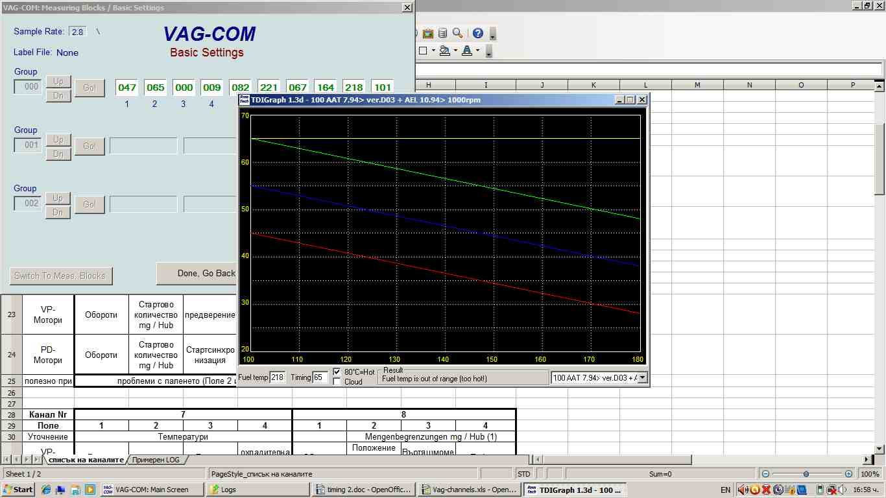Switch to Logs folder taskbar button
Viewport: 886px width, 498px height.
258,490
